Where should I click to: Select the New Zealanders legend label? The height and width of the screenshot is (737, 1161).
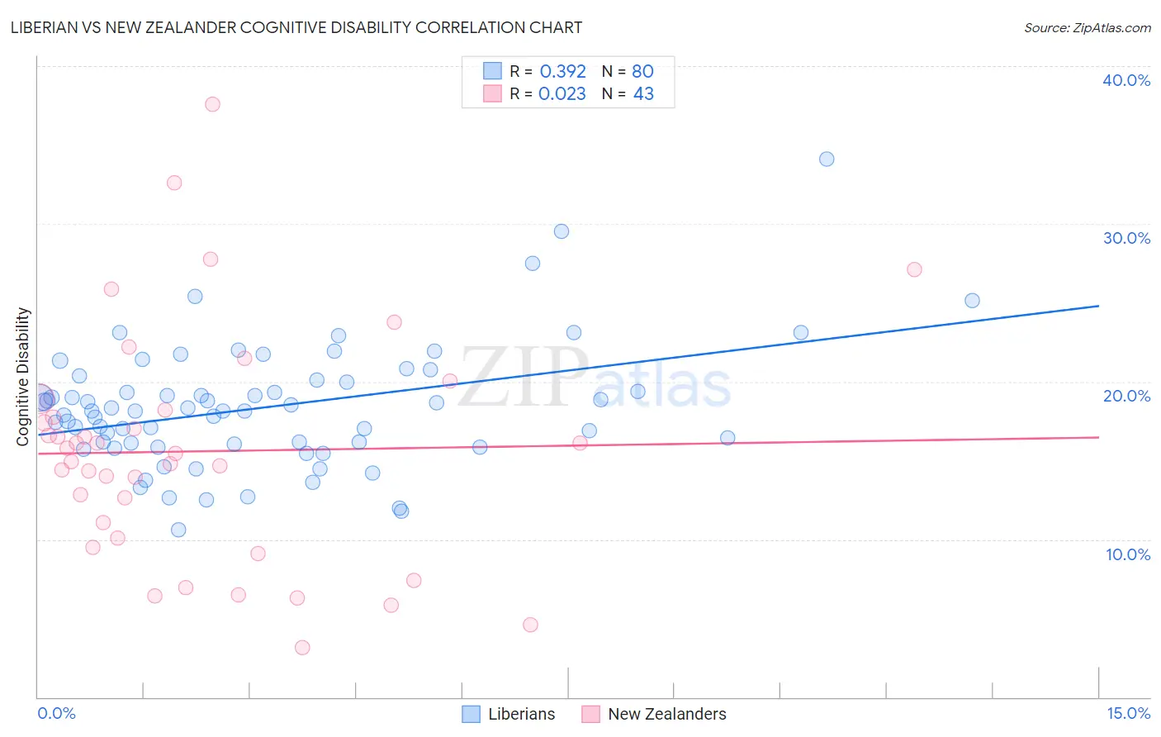tap(667, 714)
